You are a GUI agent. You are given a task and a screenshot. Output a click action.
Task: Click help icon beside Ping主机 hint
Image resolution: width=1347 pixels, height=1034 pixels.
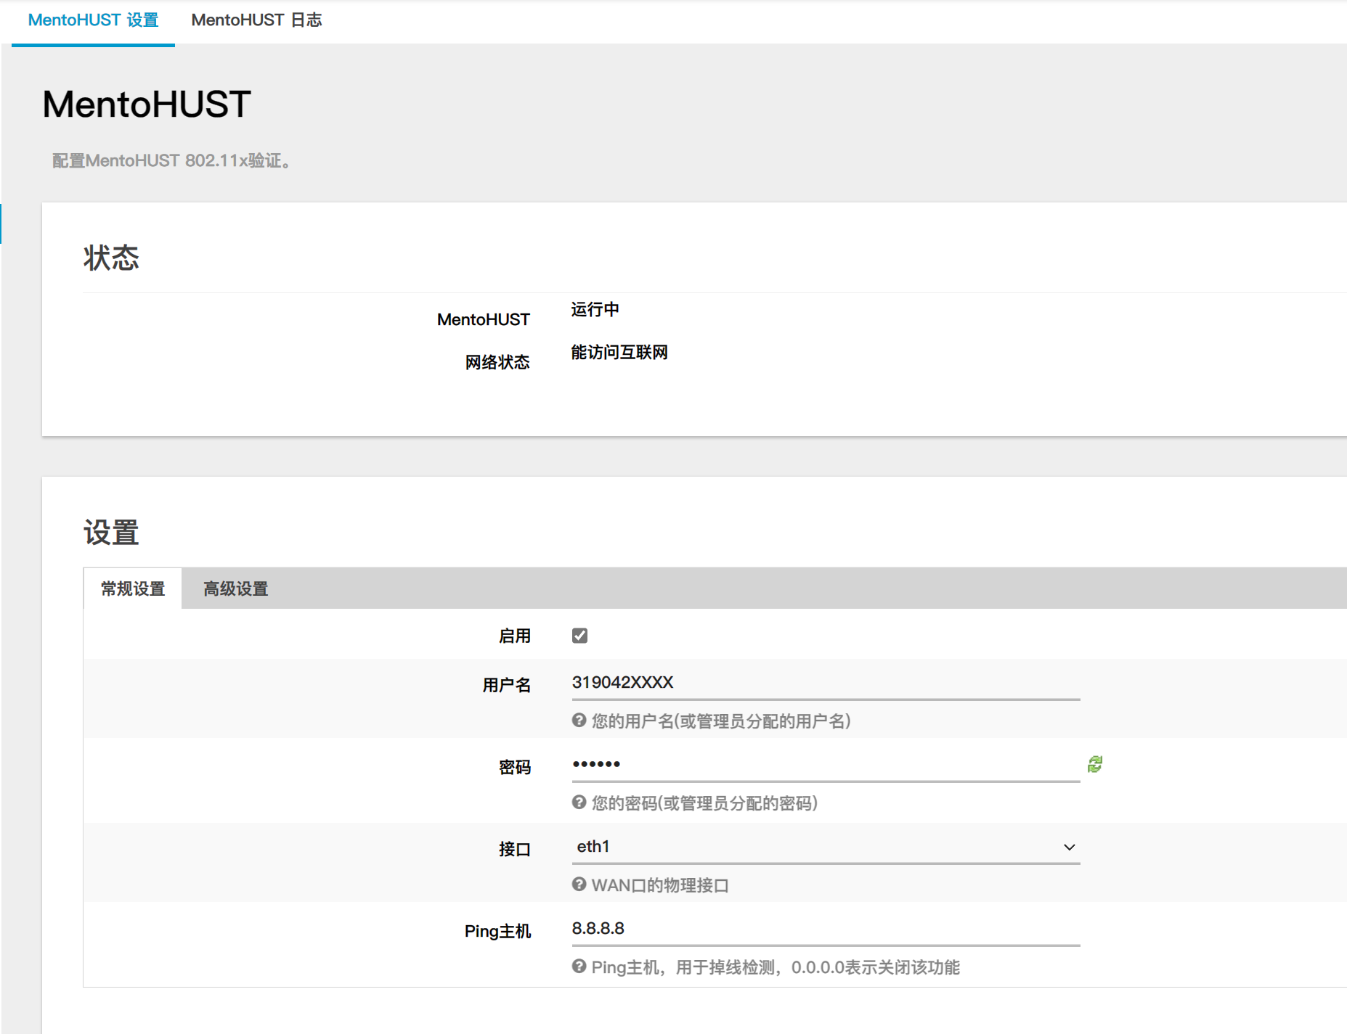[x=579, y=967]
